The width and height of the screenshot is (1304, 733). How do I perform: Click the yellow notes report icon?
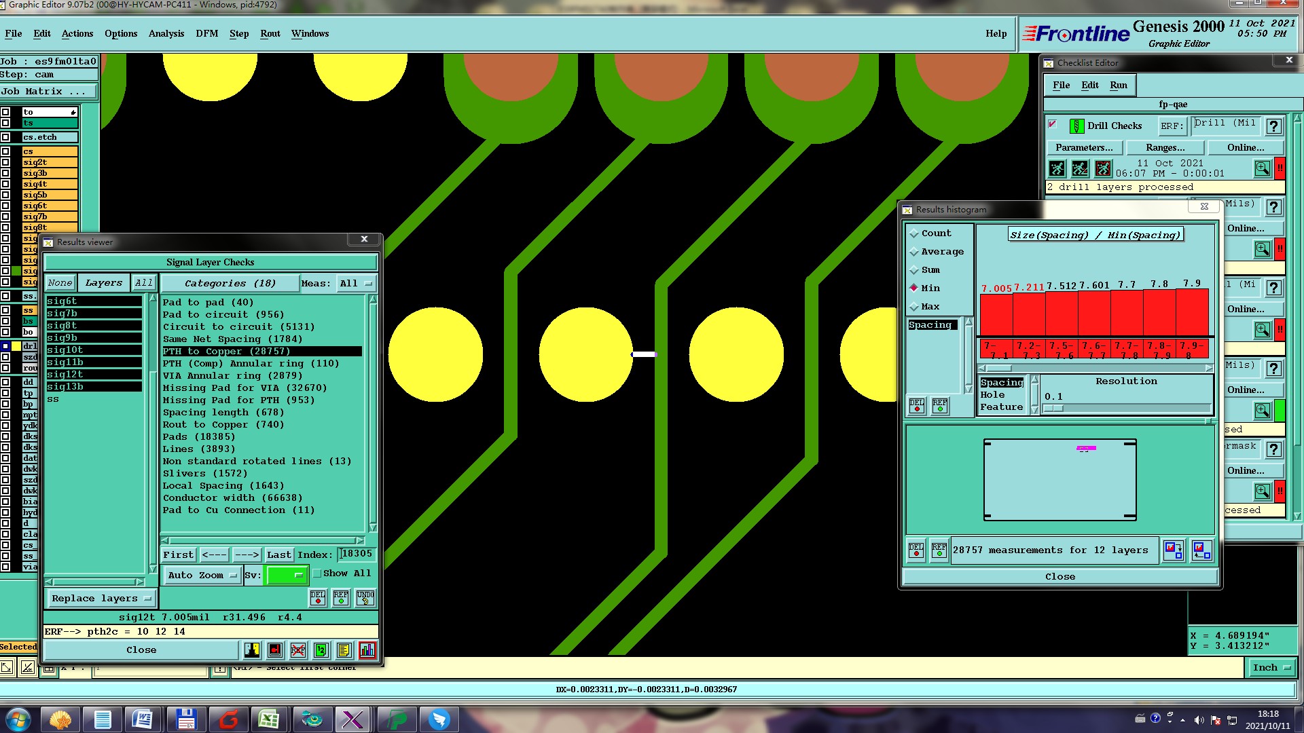(x=344, y=650)
